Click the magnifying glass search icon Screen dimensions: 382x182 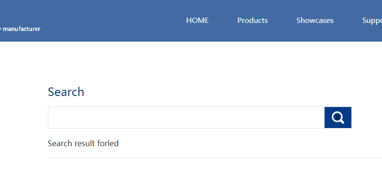pos(337,118)
